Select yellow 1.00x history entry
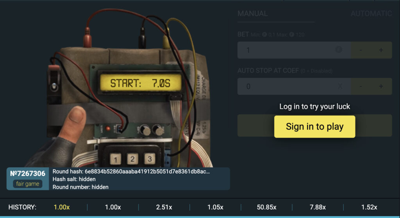Image resolution: width=400 pixels, height=218 pixels. coord(61,207)
